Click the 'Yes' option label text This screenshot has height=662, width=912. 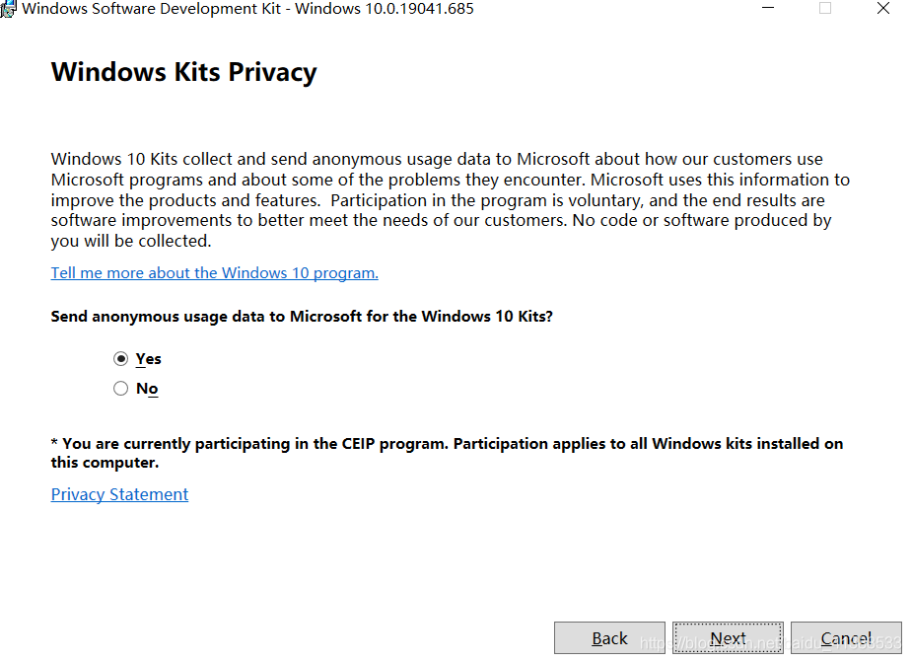point(149,359)
